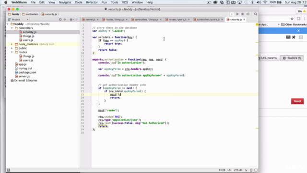Screen dimensions: 307x173
Task: Expand the node_modules folder
Action: pos(12,44)
